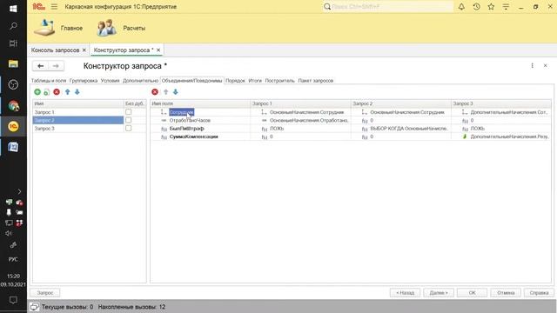Click the ЛОЖЬ cell under Запрос 1
Viewport: 557px width, 313px height.
(300, 129)
